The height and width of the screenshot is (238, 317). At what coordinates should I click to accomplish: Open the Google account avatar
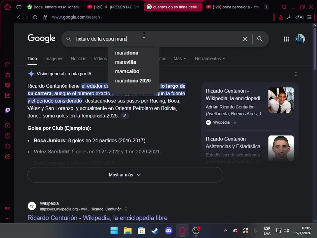300,39
